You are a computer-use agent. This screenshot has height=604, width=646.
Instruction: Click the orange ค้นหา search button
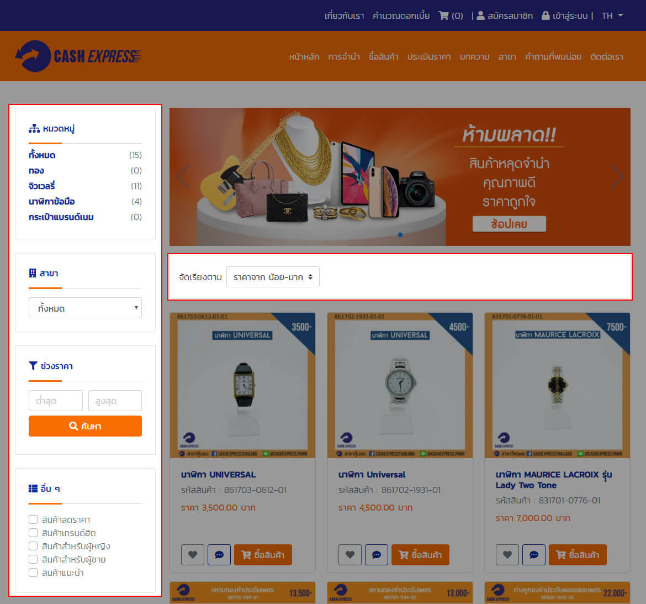[x=85, y=426]
